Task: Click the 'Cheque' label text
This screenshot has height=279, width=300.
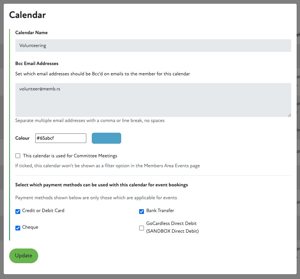Action: tap(30, 227)
